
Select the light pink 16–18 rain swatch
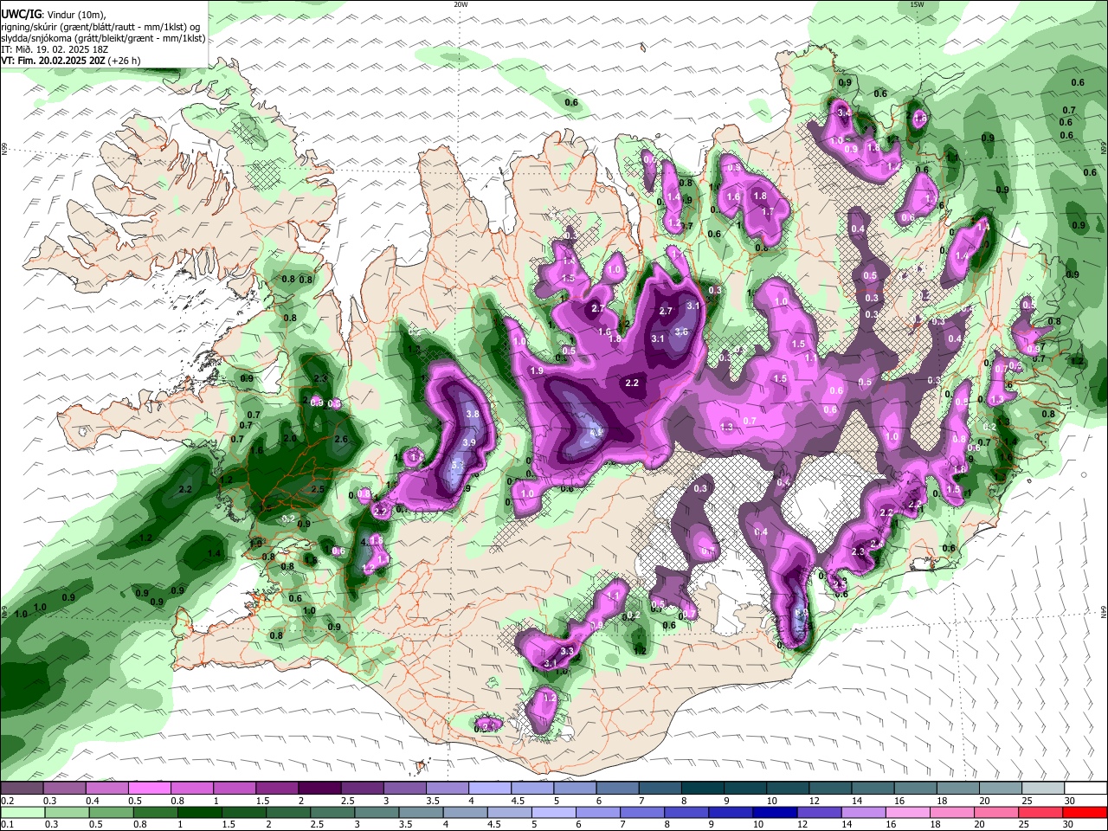pos(907,812)
